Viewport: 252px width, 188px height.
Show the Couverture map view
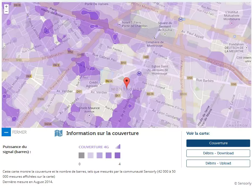(218, 143)
